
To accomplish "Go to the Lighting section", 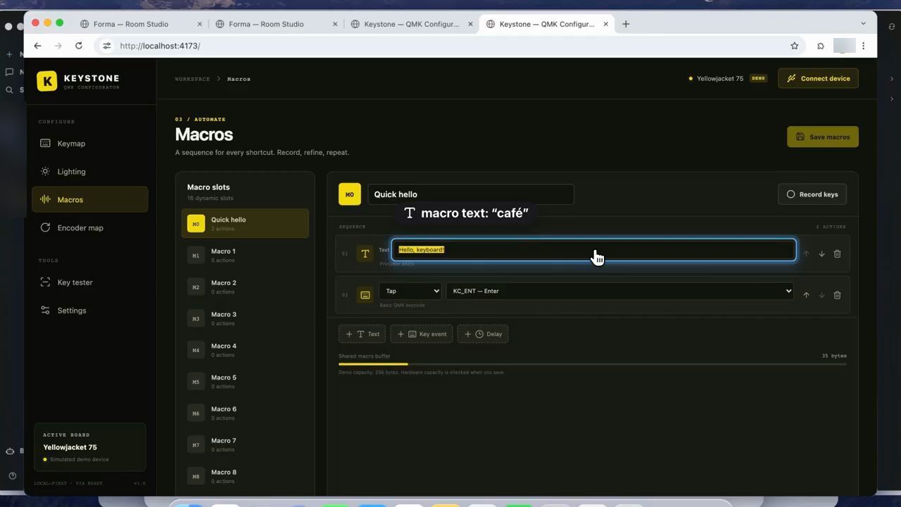I will (x=90, y=172).
